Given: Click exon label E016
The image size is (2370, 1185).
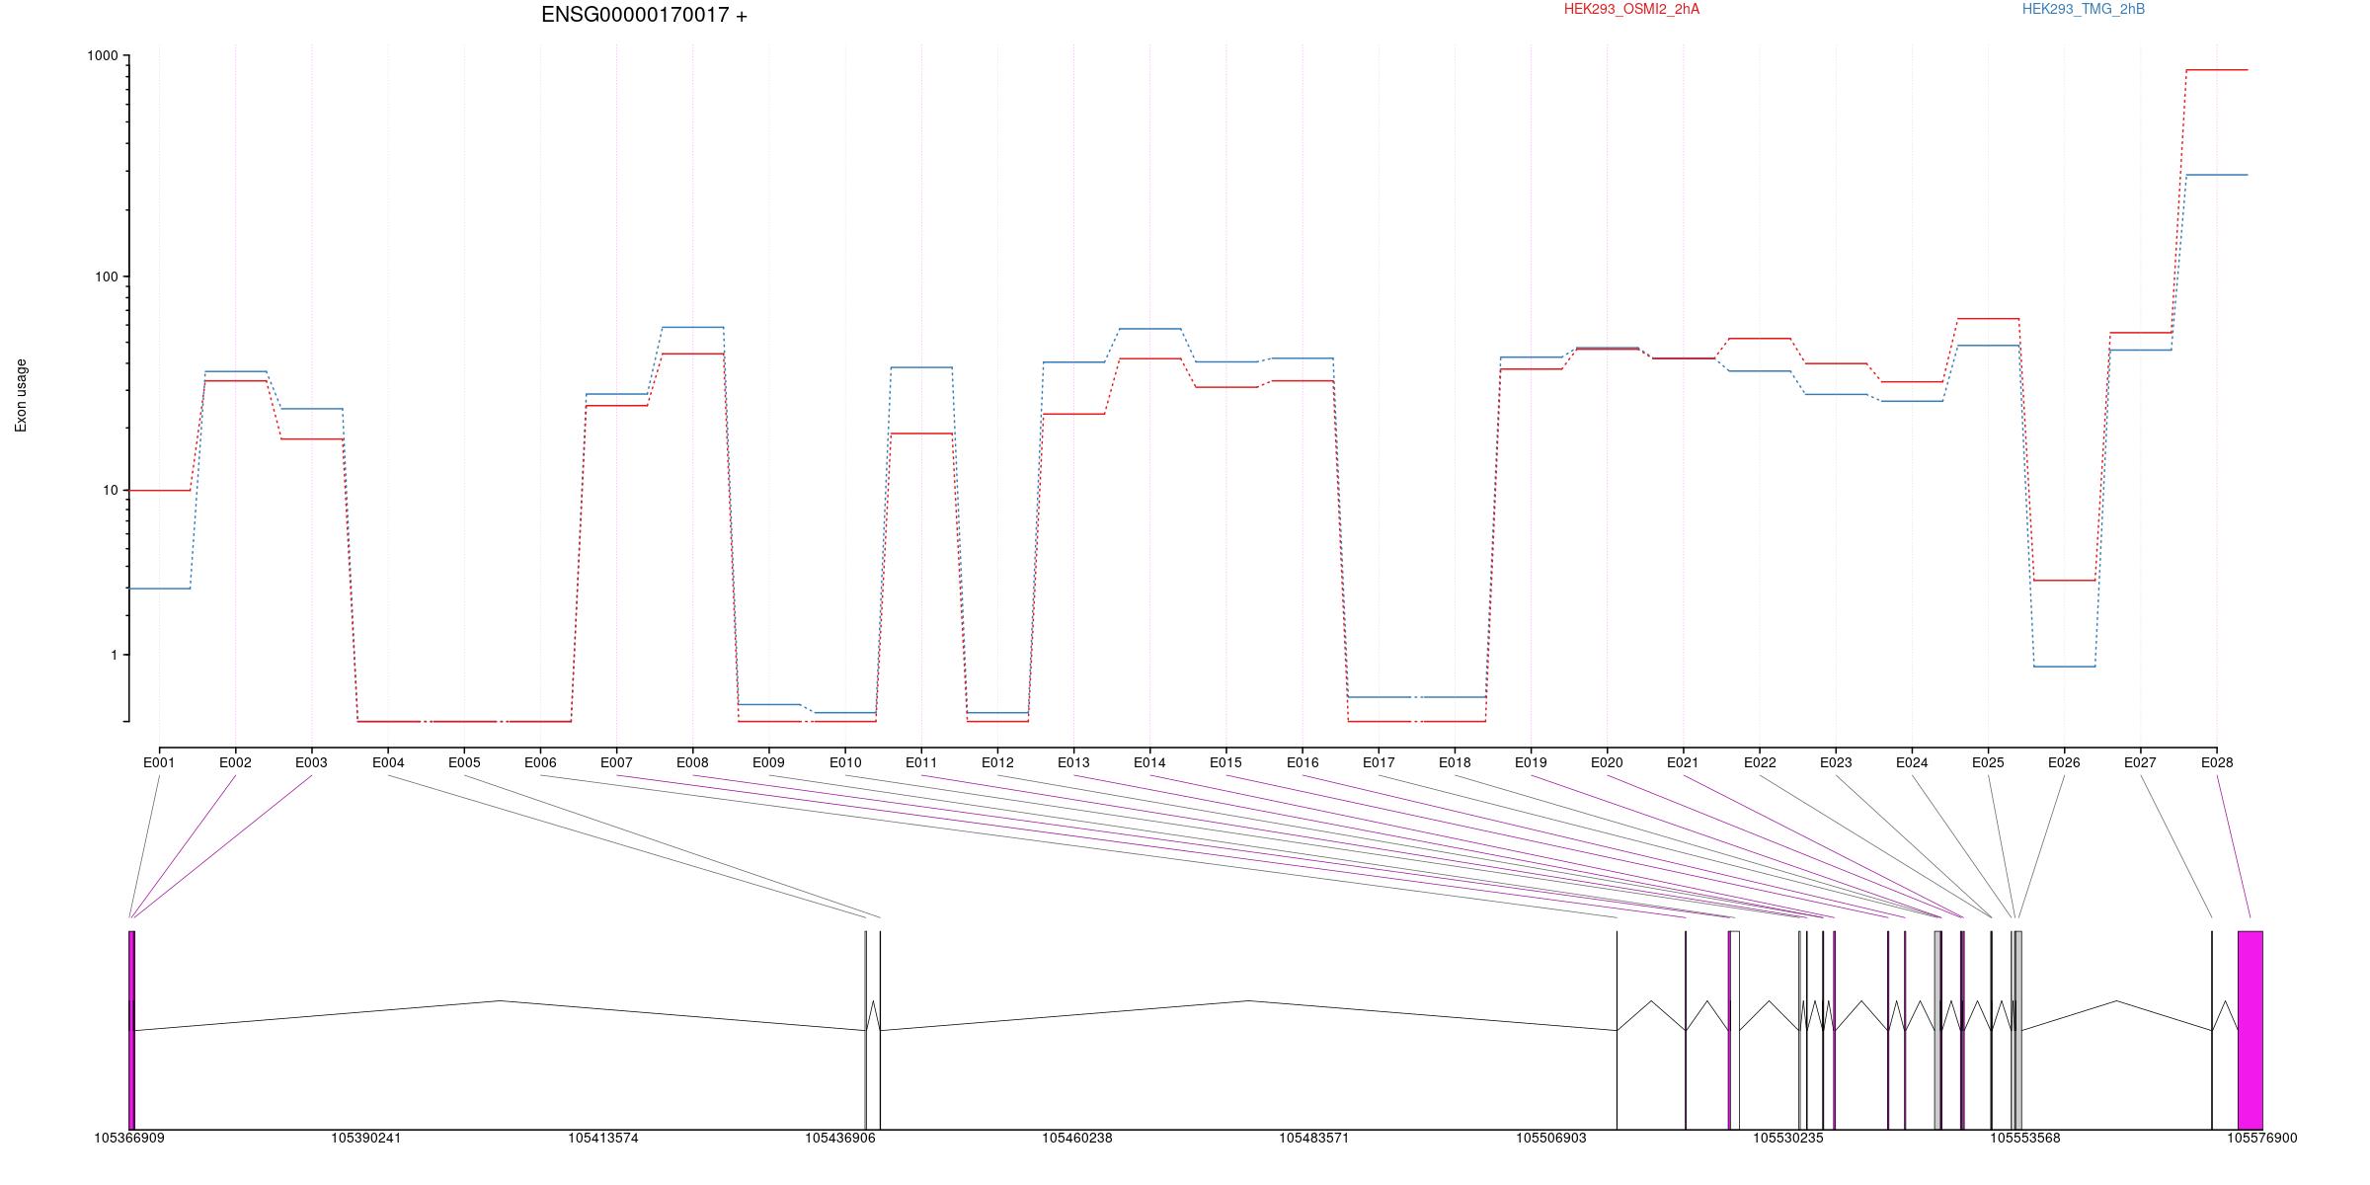Looking at the screenshot, I should pos(1303,762).
